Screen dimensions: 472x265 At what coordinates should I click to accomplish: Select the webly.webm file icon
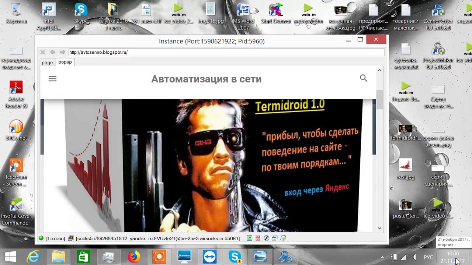click(308, 14)
